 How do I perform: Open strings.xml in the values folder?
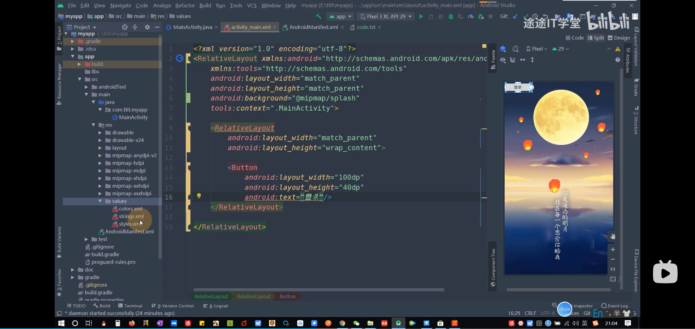(x=131, y=216)
